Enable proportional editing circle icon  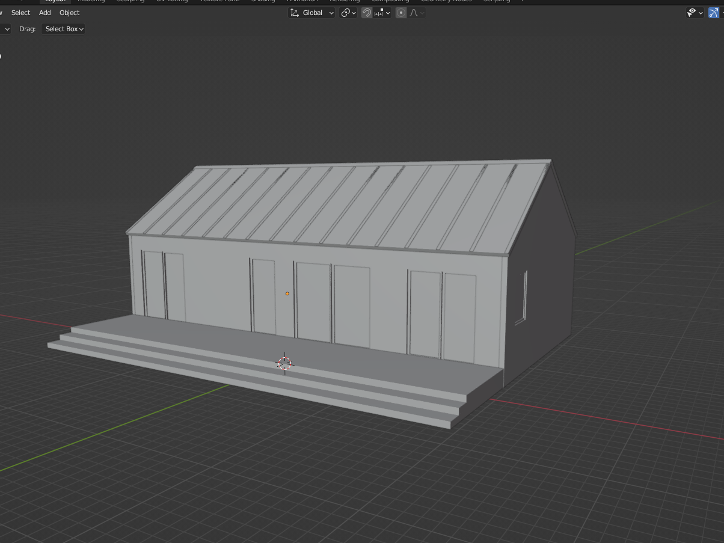pos(401,13)
